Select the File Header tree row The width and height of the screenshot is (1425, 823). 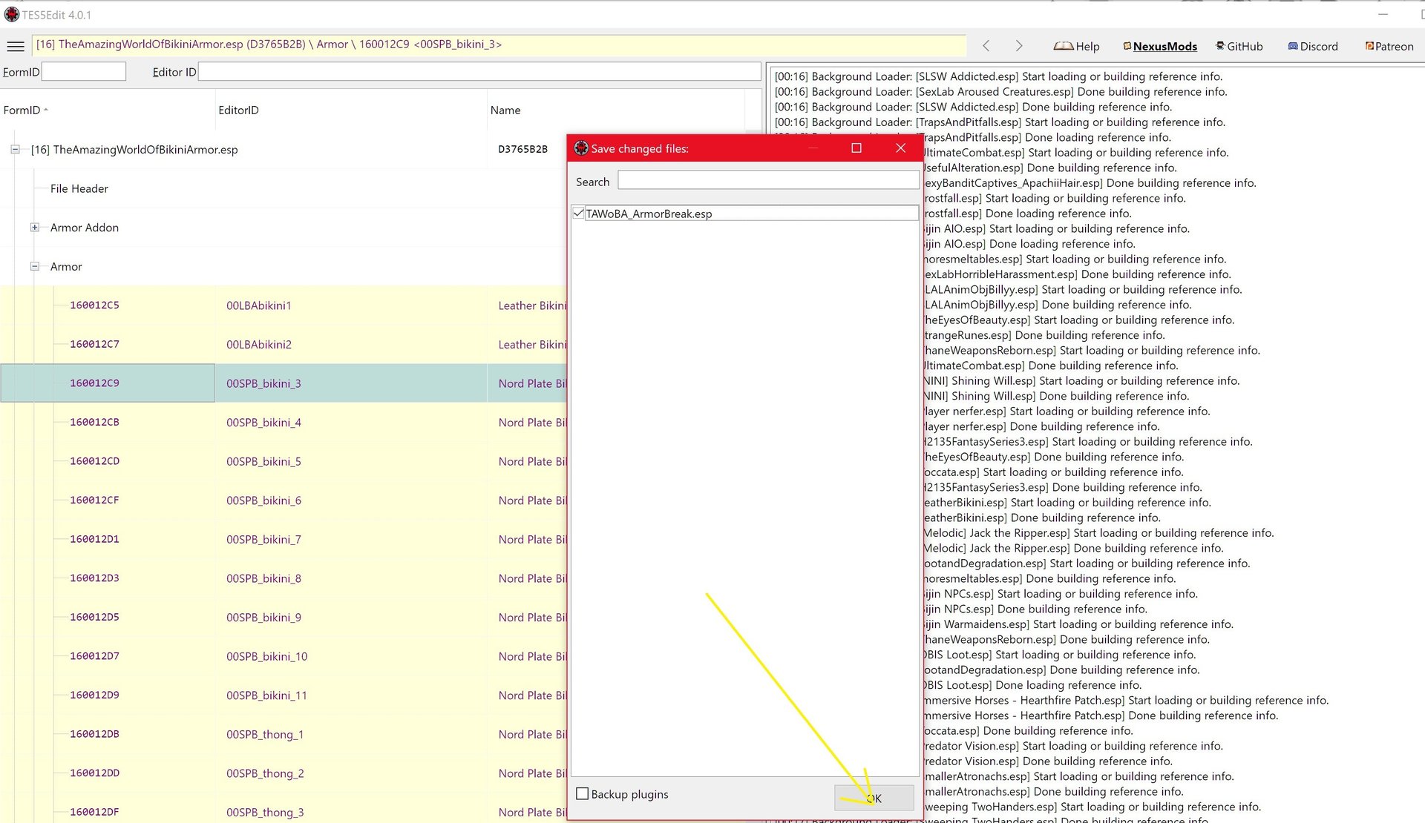(79, 189)
